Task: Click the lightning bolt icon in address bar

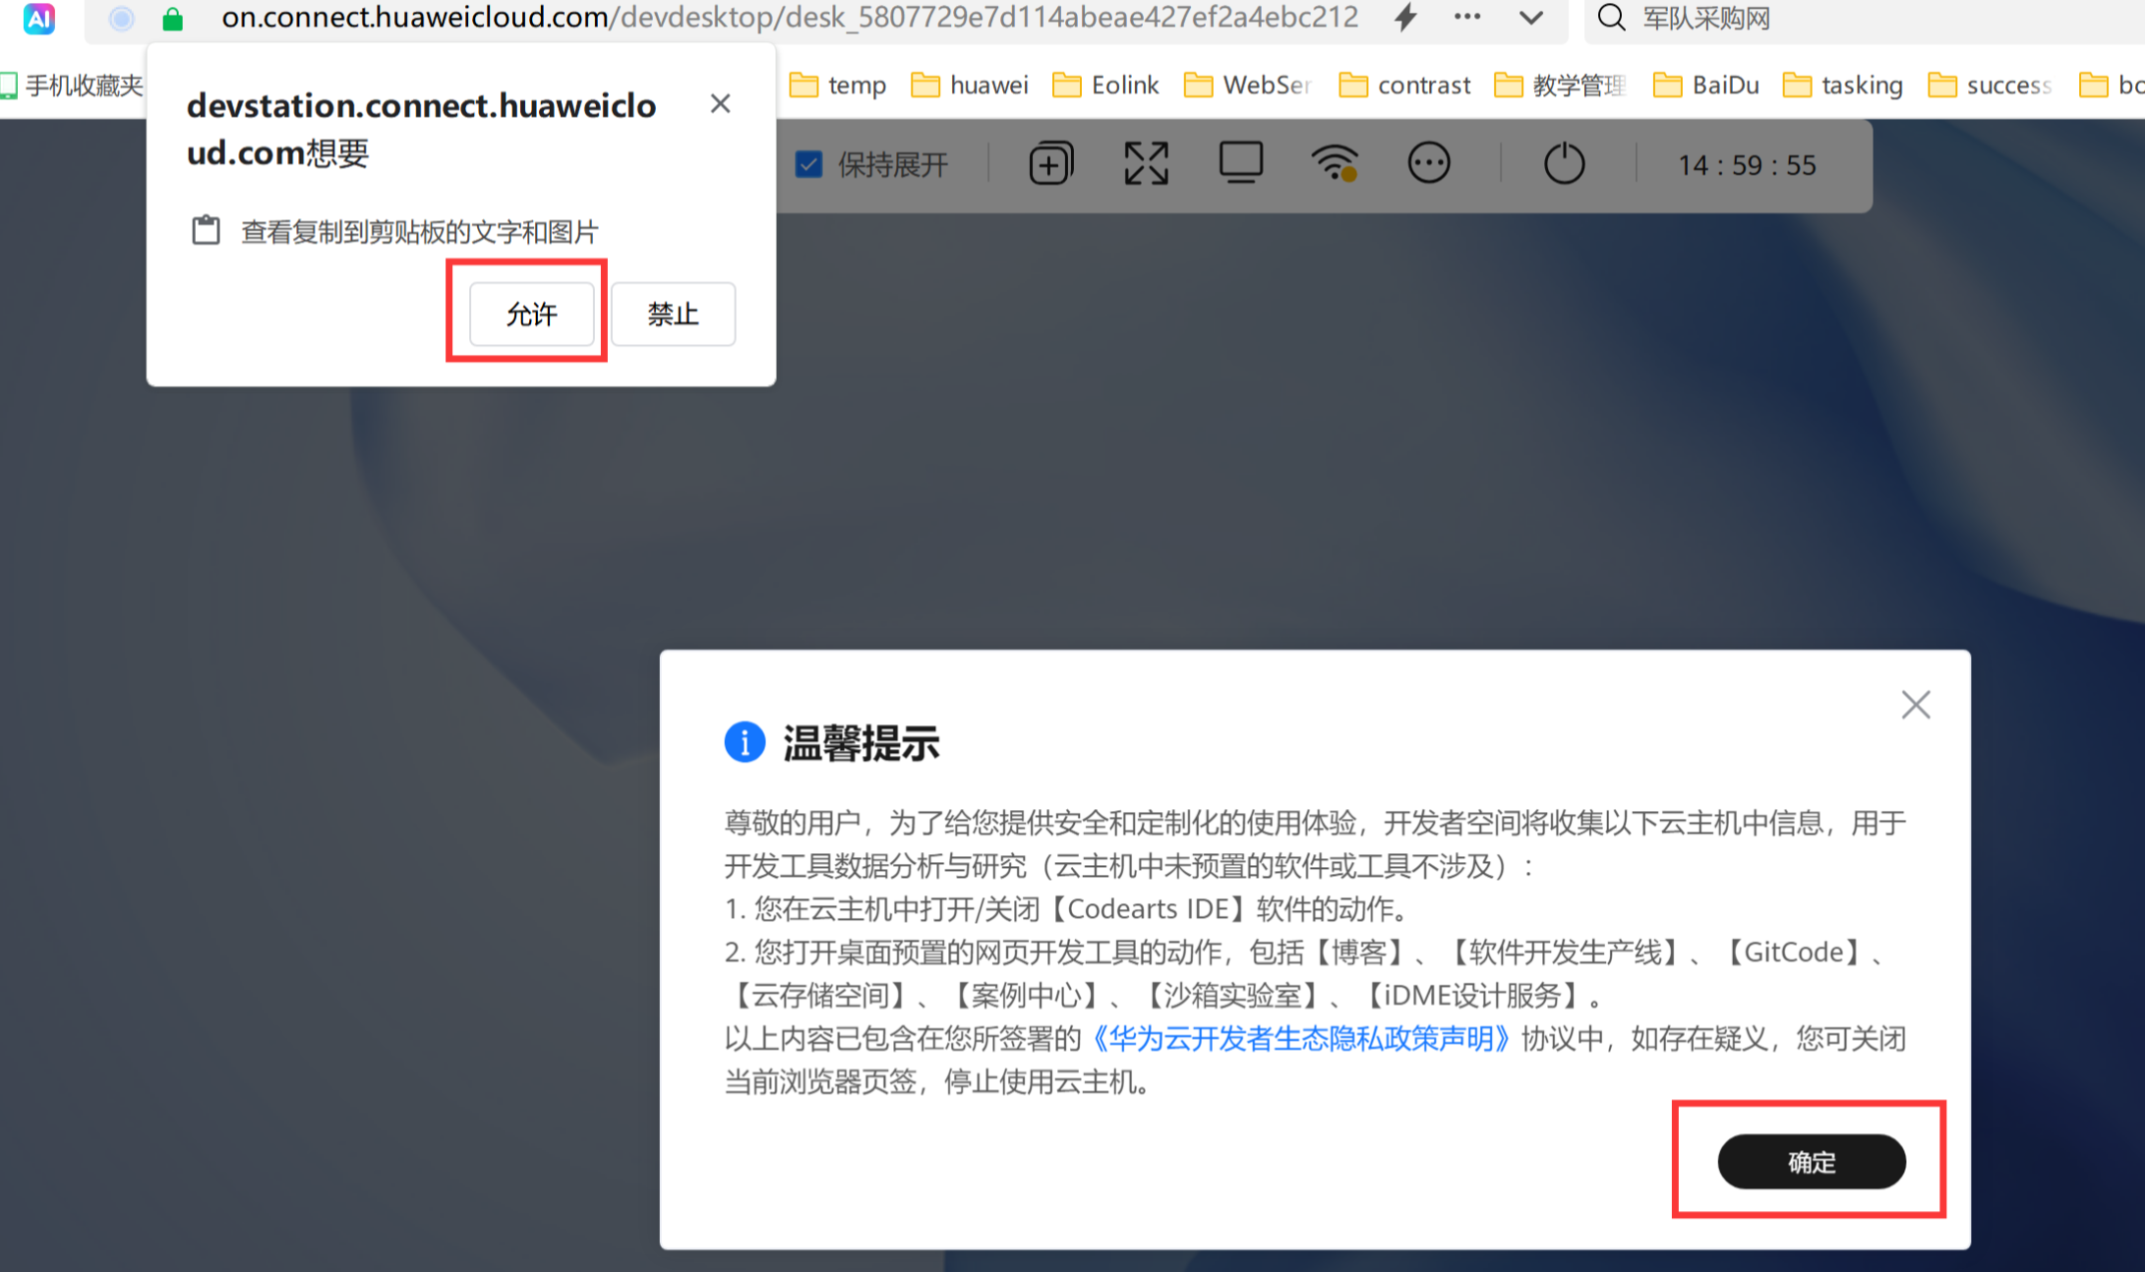Action: tap(1405, 17)
